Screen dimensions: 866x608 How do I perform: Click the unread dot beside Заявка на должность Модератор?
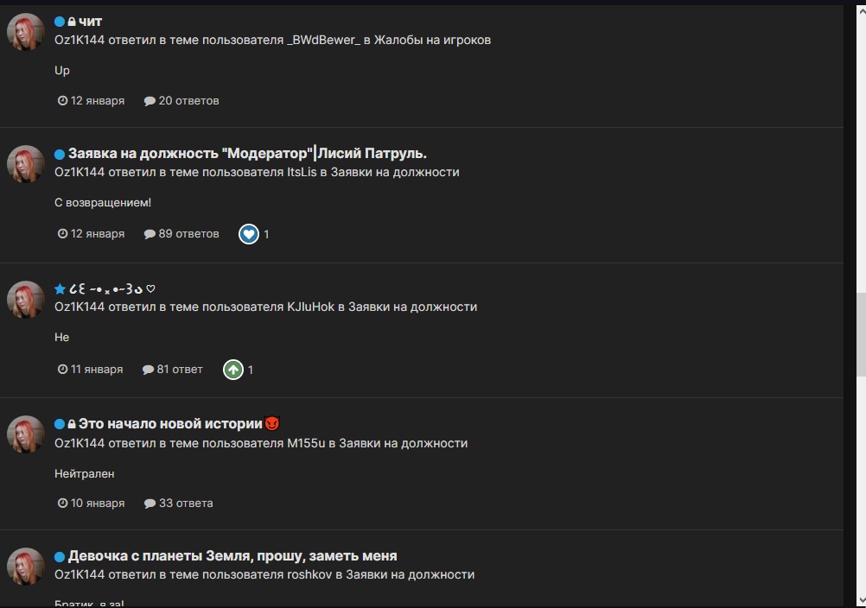click(x=60, y=155)
